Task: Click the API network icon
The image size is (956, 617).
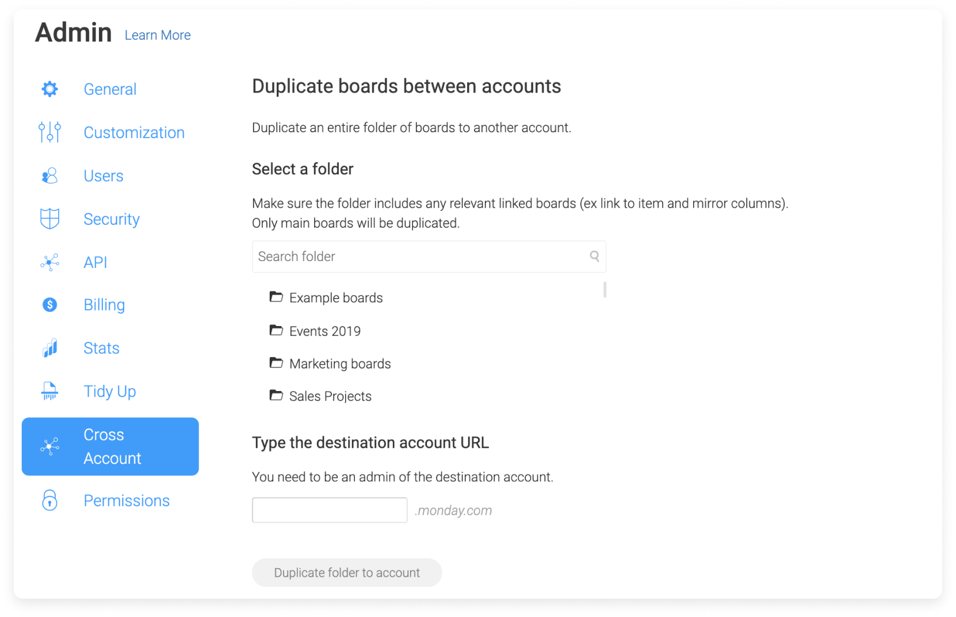Action: click(50, 262)
